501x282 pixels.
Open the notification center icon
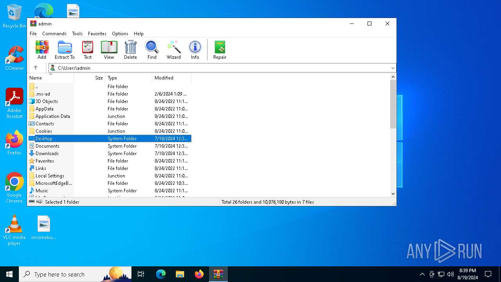[x=488, y=274]
